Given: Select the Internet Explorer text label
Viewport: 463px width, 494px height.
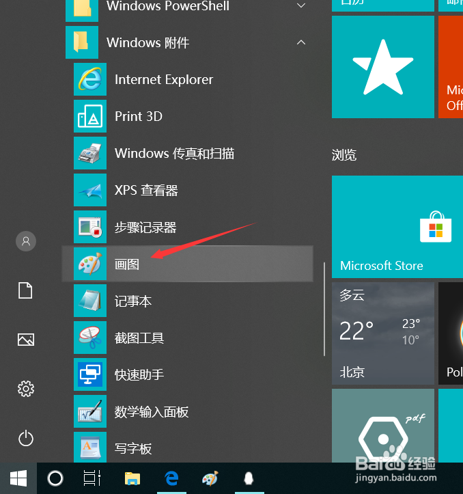Looking at the screenshot, I should [164, 79].
